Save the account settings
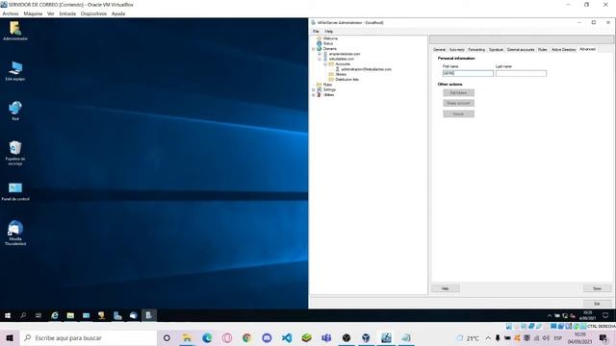This screenshot has width=616, height=346. (597, 288)
